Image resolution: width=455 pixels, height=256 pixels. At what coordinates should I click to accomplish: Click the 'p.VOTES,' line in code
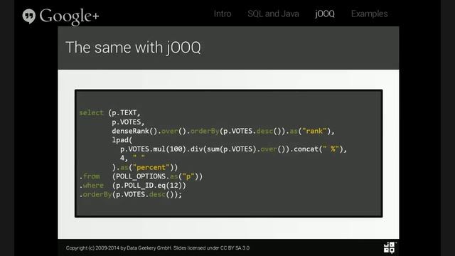click(128, 122)
